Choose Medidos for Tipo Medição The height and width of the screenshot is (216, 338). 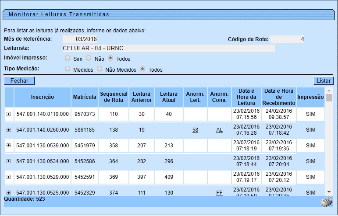68,69
